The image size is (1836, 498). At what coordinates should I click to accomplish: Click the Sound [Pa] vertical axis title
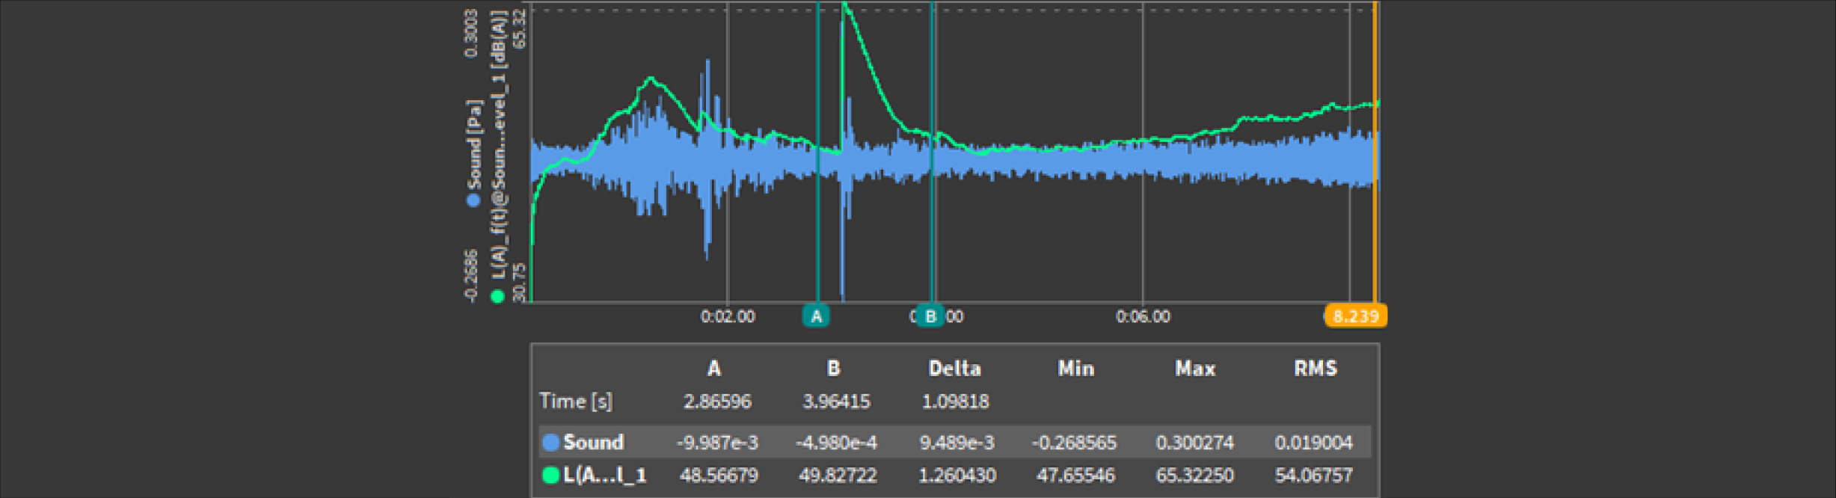474,146
